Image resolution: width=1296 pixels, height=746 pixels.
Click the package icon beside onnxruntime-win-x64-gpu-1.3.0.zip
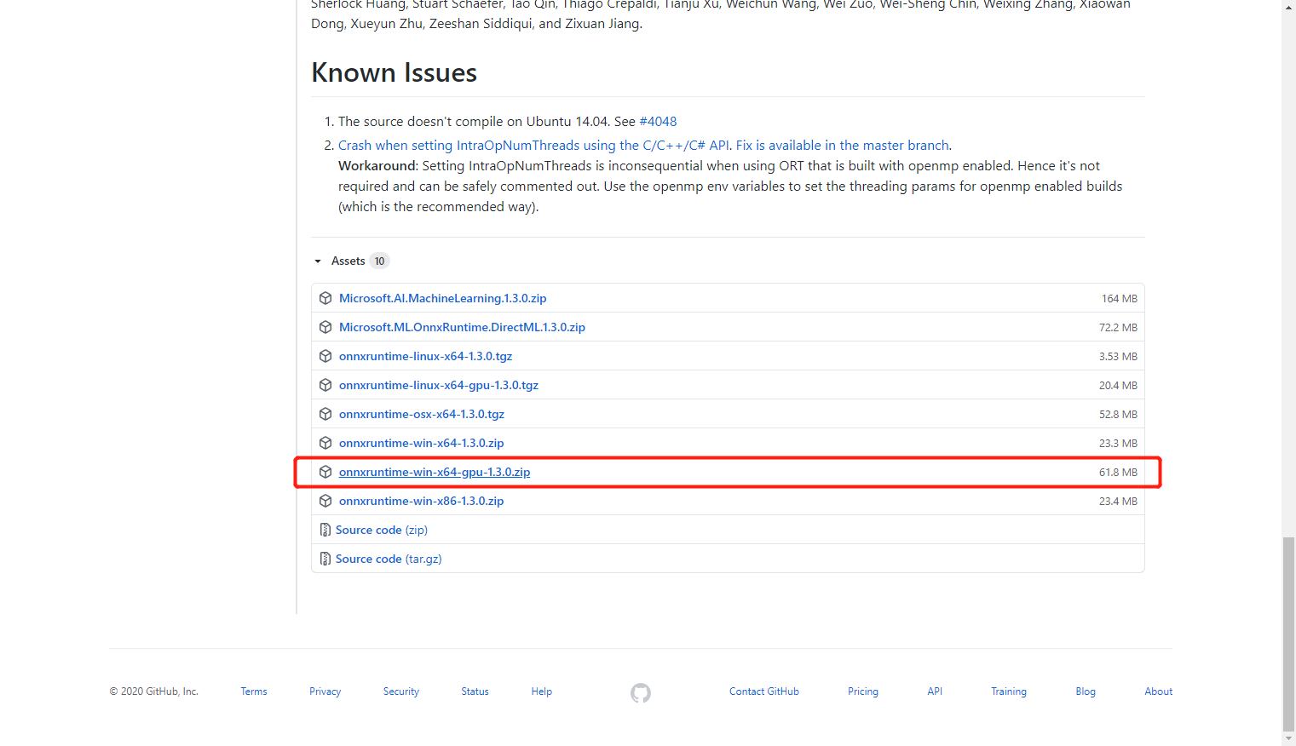(x=325, y=472)
